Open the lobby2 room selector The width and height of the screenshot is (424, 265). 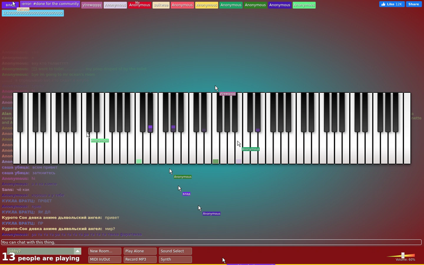[x=44, y=251]
